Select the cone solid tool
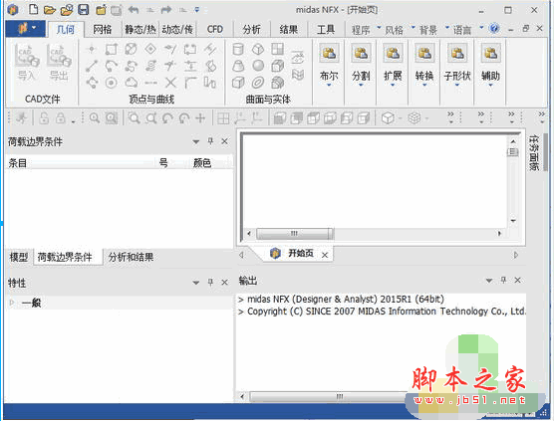The height and width of the screenshot is (421, 554). pos(238,66)
